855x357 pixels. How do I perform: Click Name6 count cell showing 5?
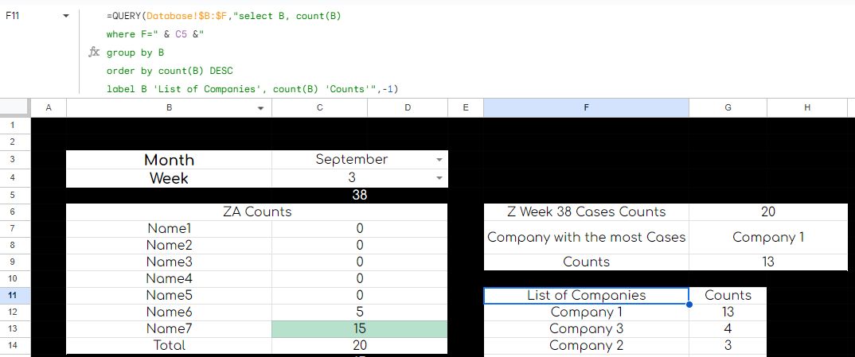click(x=359, y=312)
